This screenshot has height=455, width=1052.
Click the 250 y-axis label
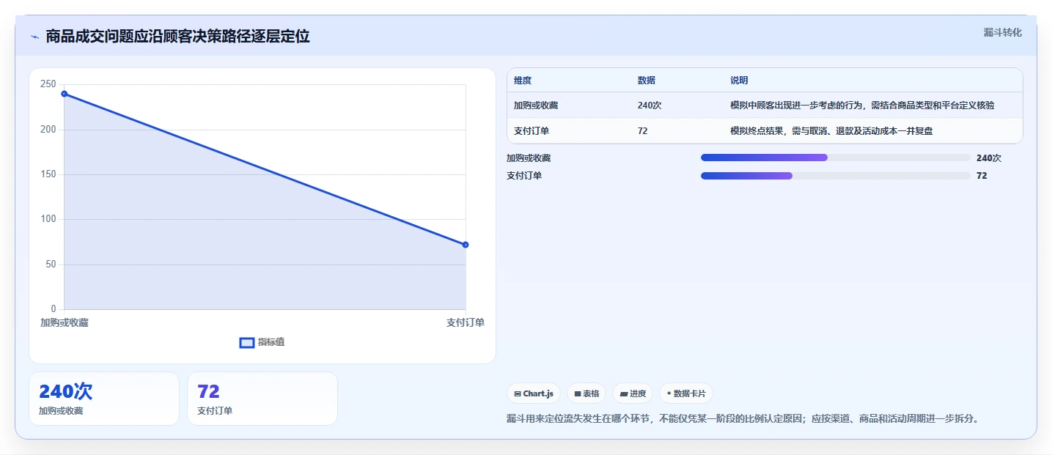48,84
